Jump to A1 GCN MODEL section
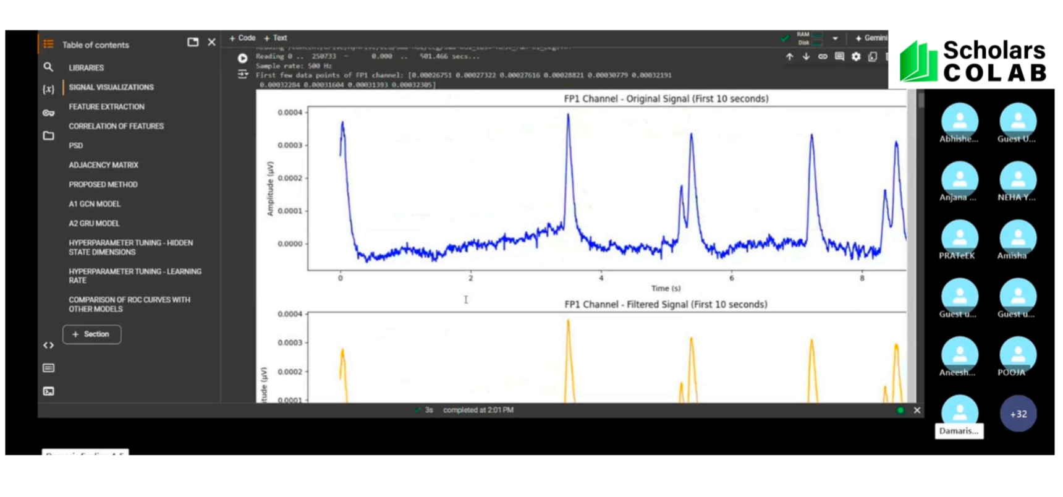 (95, 204)
